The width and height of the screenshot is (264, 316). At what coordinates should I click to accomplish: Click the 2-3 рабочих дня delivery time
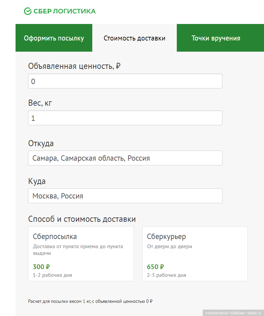(167, 275)
